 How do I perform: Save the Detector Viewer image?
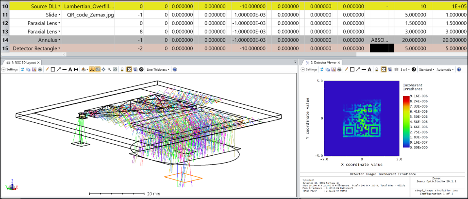click(333, 70)
